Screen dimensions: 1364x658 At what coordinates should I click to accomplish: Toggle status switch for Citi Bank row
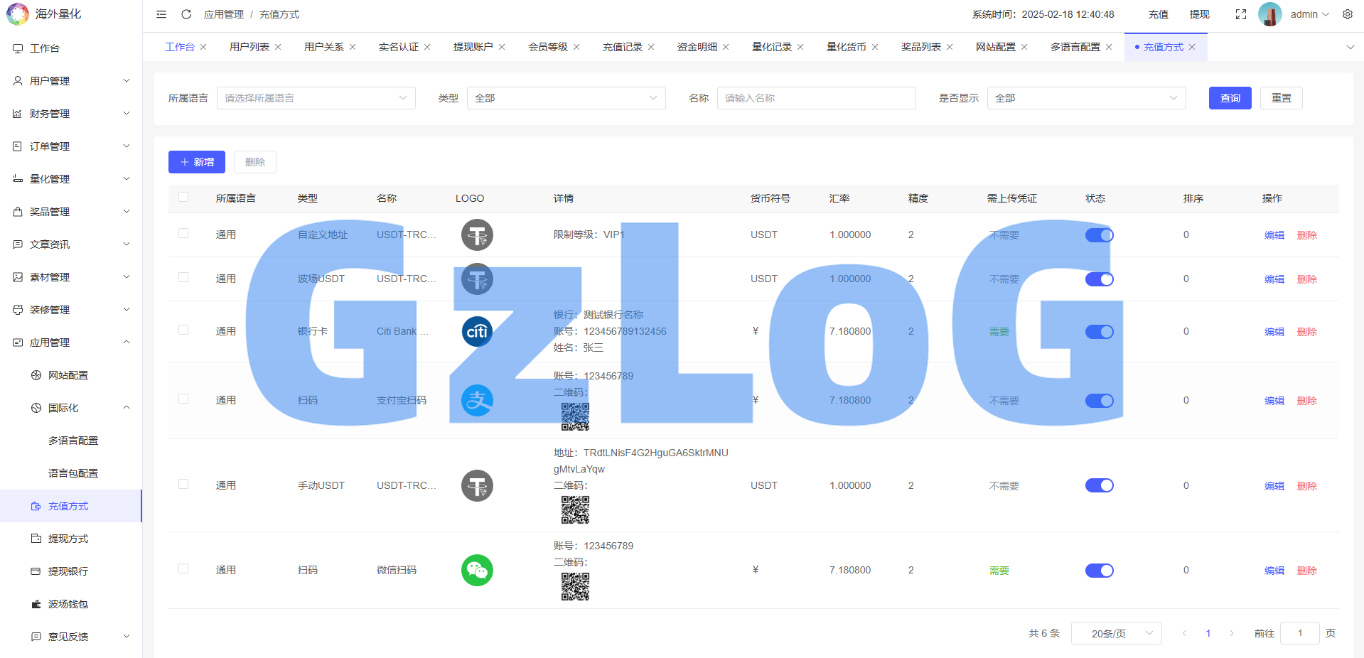pos(1099,332)
